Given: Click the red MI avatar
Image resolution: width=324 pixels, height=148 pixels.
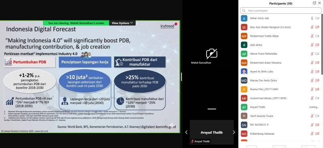Looking at the screenshot, I should pos(244,98).
